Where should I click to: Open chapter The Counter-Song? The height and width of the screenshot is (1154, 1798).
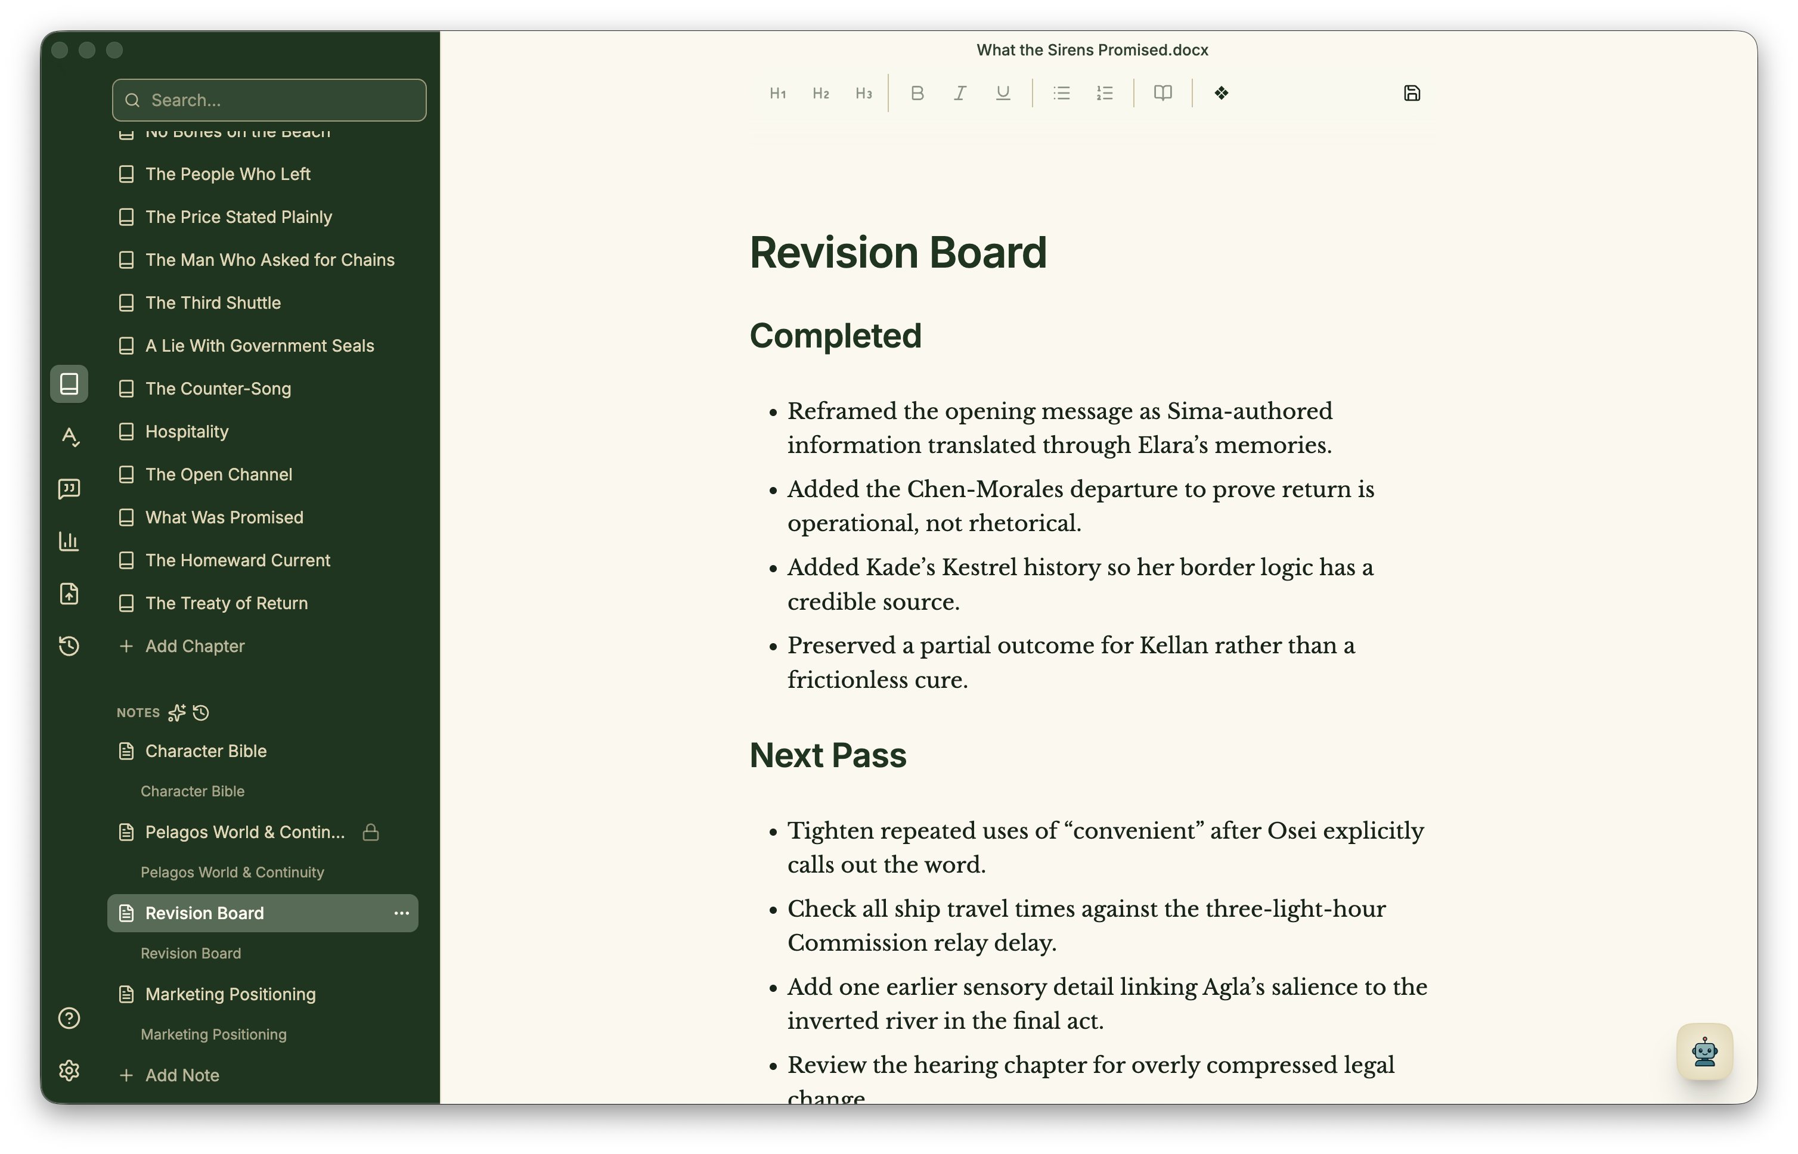[x=262, y=388]
